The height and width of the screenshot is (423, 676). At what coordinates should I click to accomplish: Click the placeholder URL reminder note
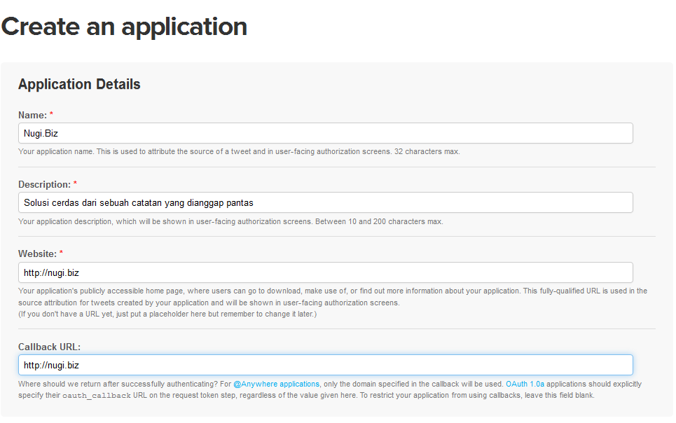(x=167, y=314)
